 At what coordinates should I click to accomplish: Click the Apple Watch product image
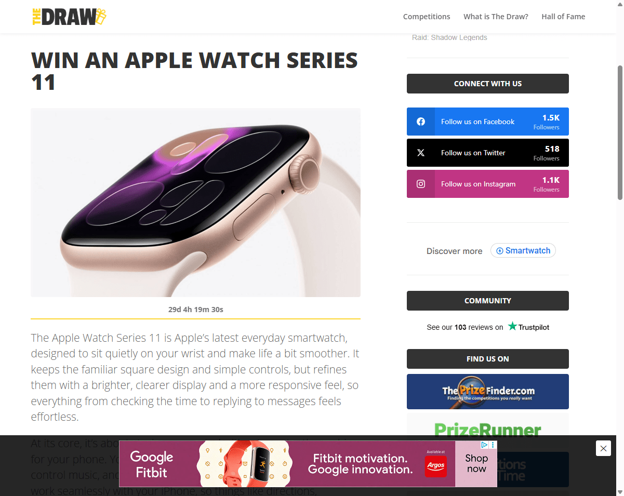[x=195, y=203]
